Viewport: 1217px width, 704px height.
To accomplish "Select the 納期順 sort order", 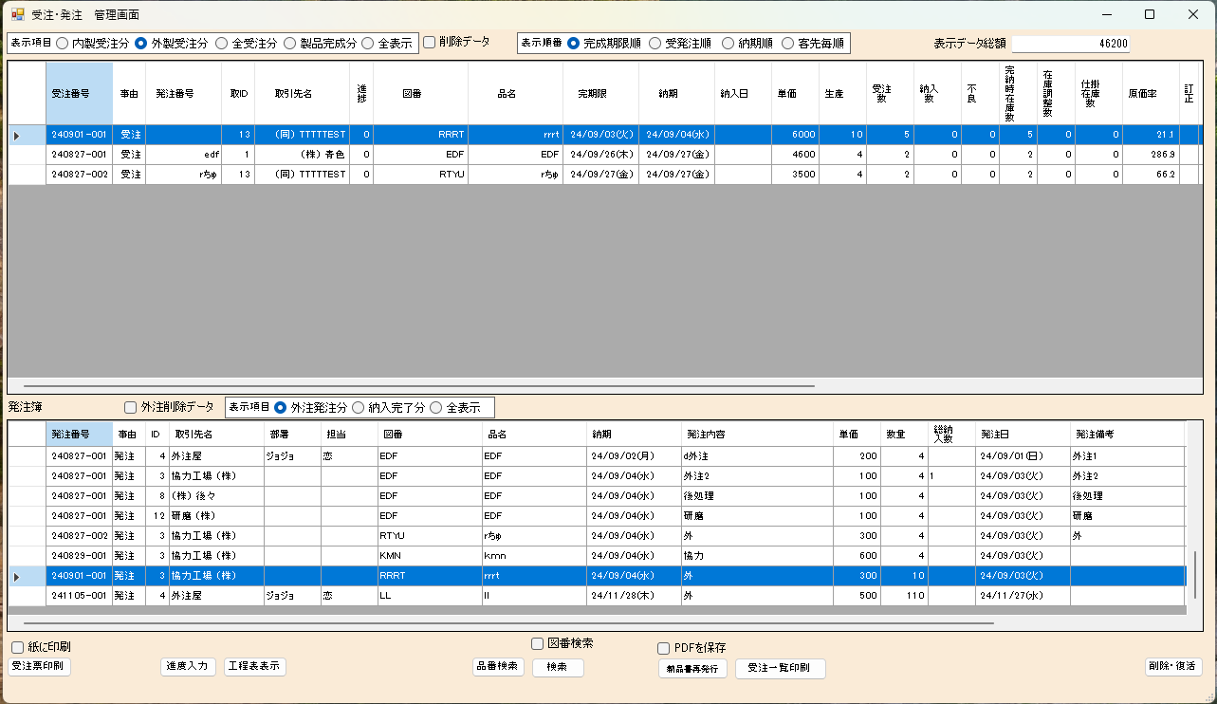I will pyautogui.click(x=747, y=43).
